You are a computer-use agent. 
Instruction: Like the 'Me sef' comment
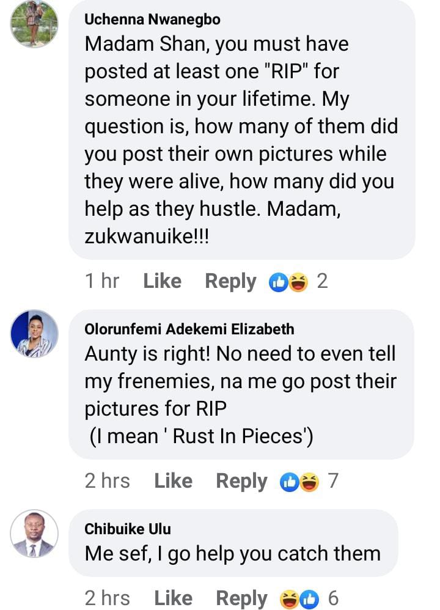coord(174,598)
